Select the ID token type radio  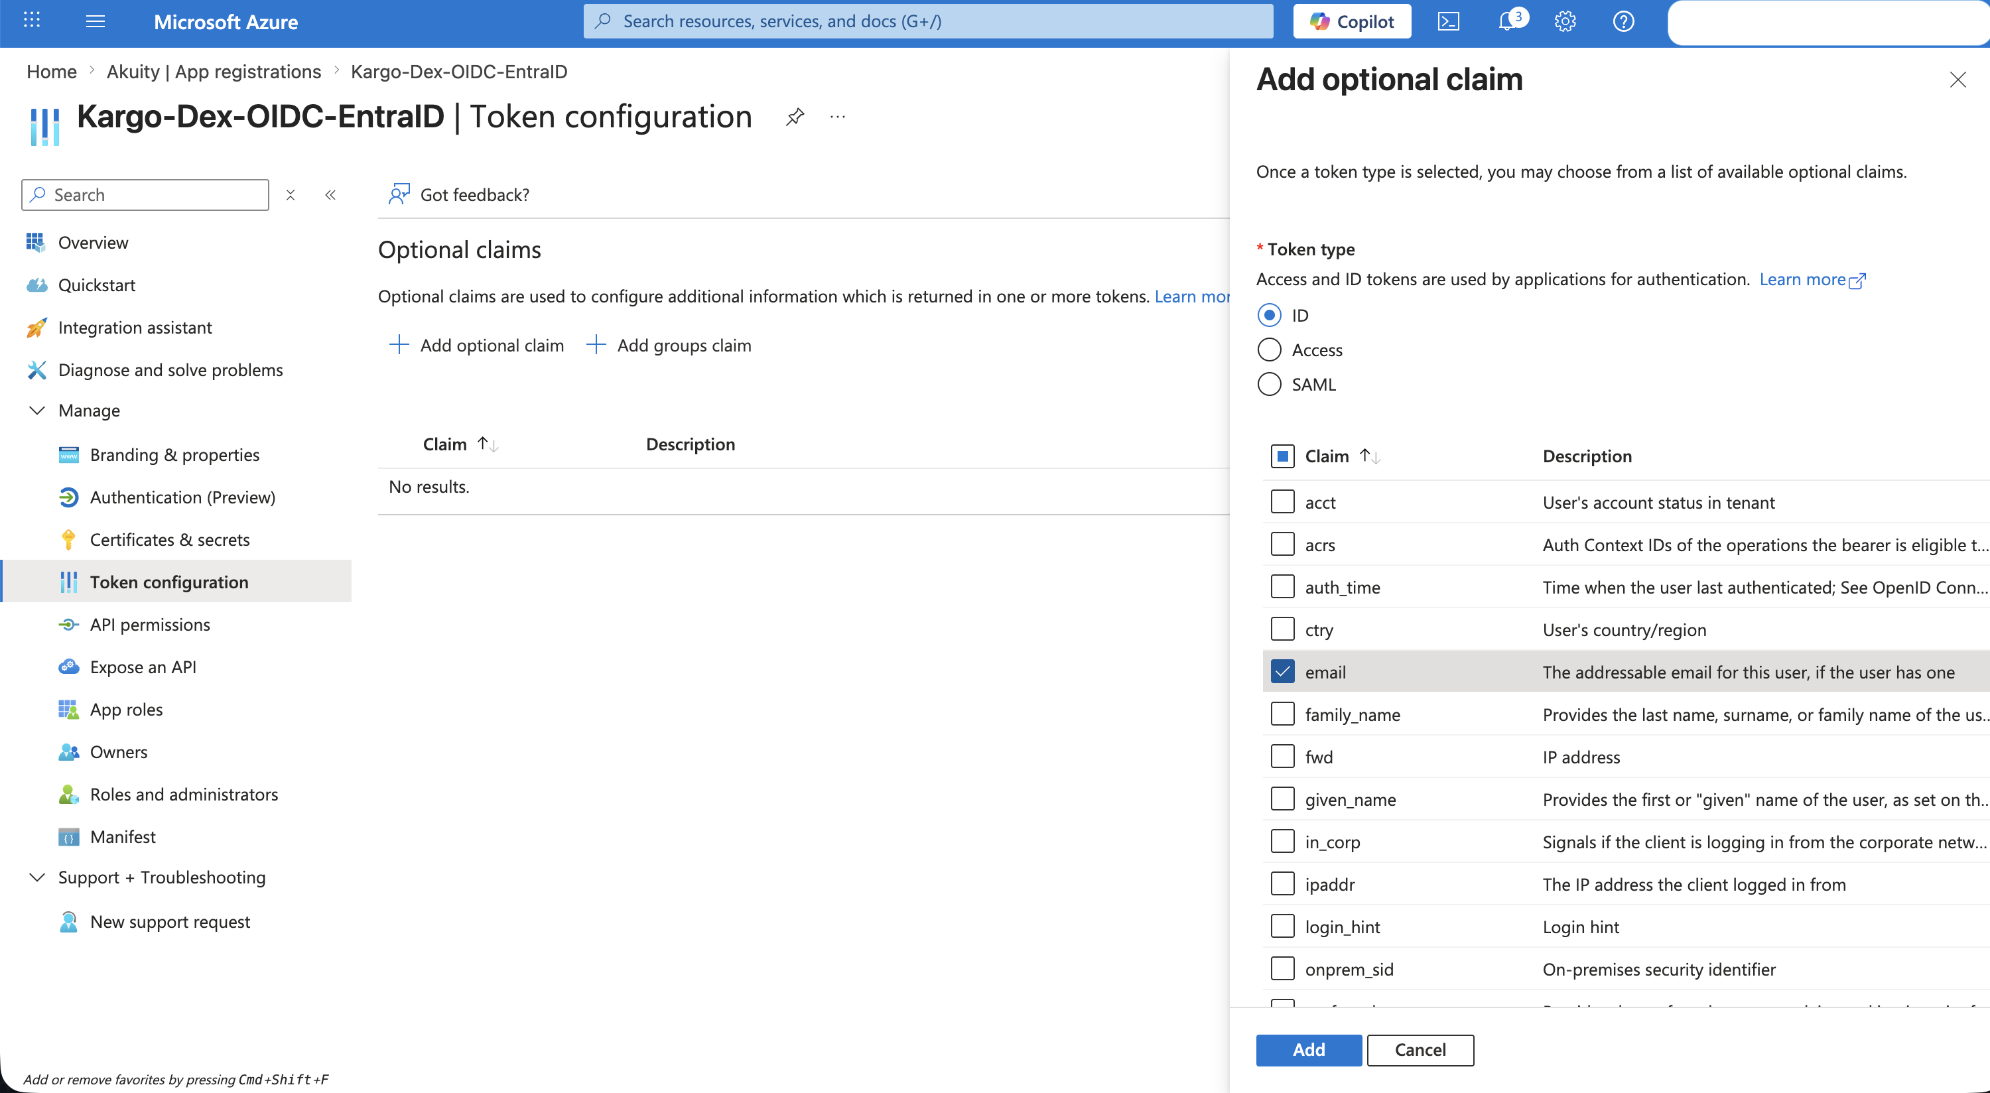pos(1269,315)
